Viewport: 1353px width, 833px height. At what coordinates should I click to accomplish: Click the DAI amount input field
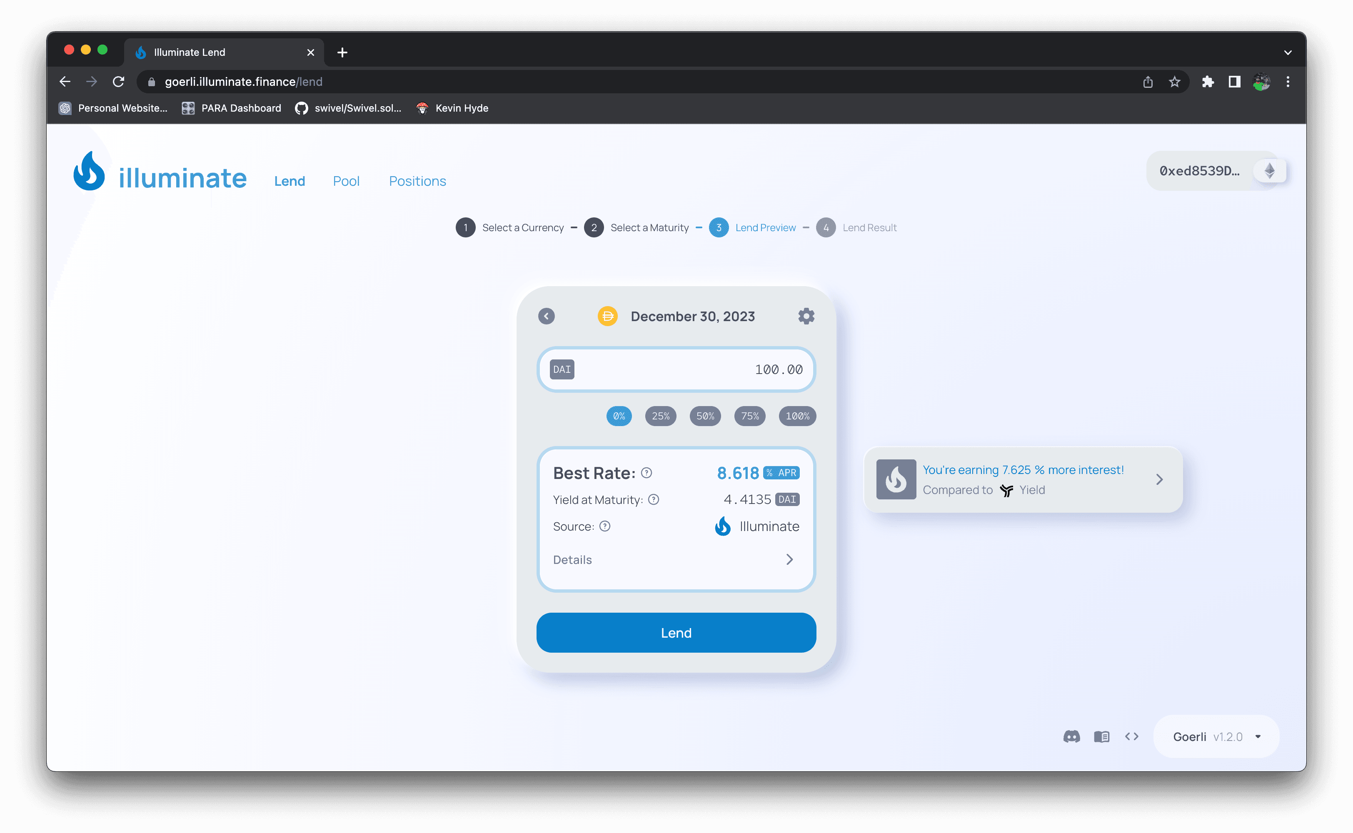point(689,370)
